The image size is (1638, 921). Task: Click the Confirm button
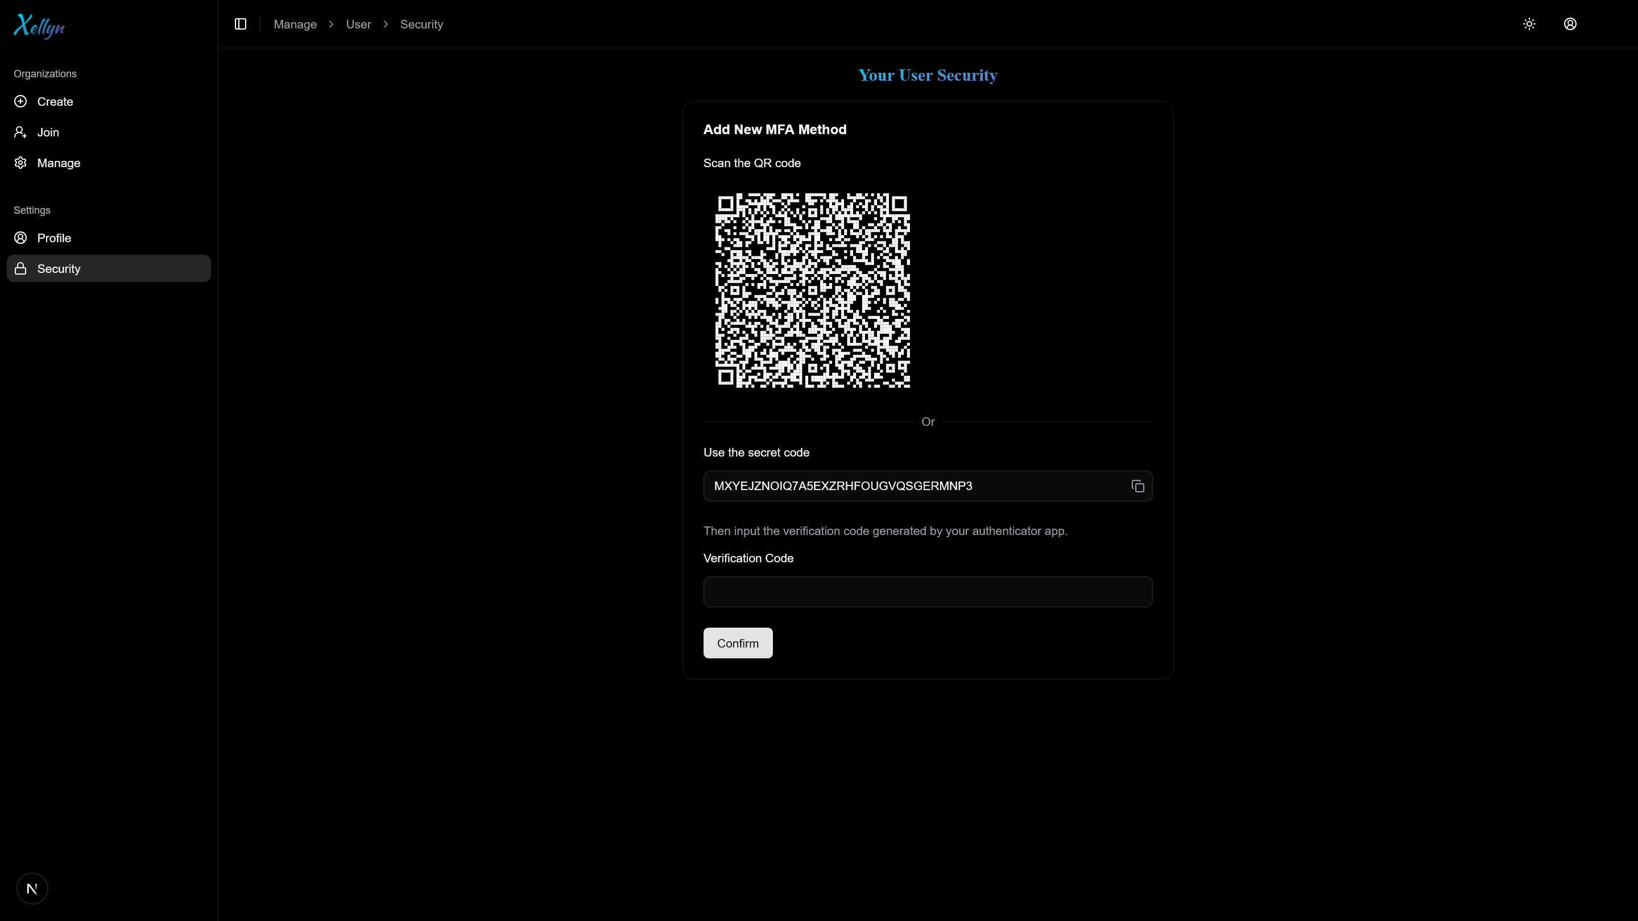pyautogui.click(x=738, y=643)
